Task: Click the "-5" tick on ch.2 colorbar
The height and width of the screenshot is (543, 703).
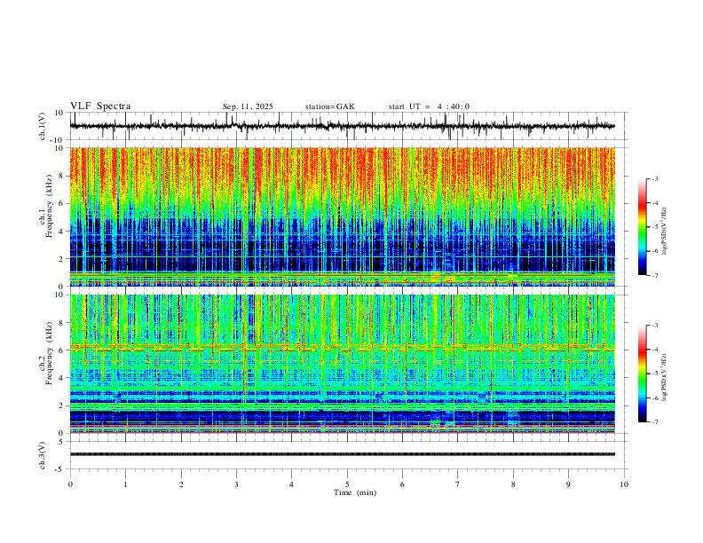Action: [654, 374]
